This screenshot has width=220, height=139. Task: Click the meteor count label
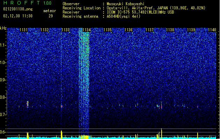coord(50,11)
